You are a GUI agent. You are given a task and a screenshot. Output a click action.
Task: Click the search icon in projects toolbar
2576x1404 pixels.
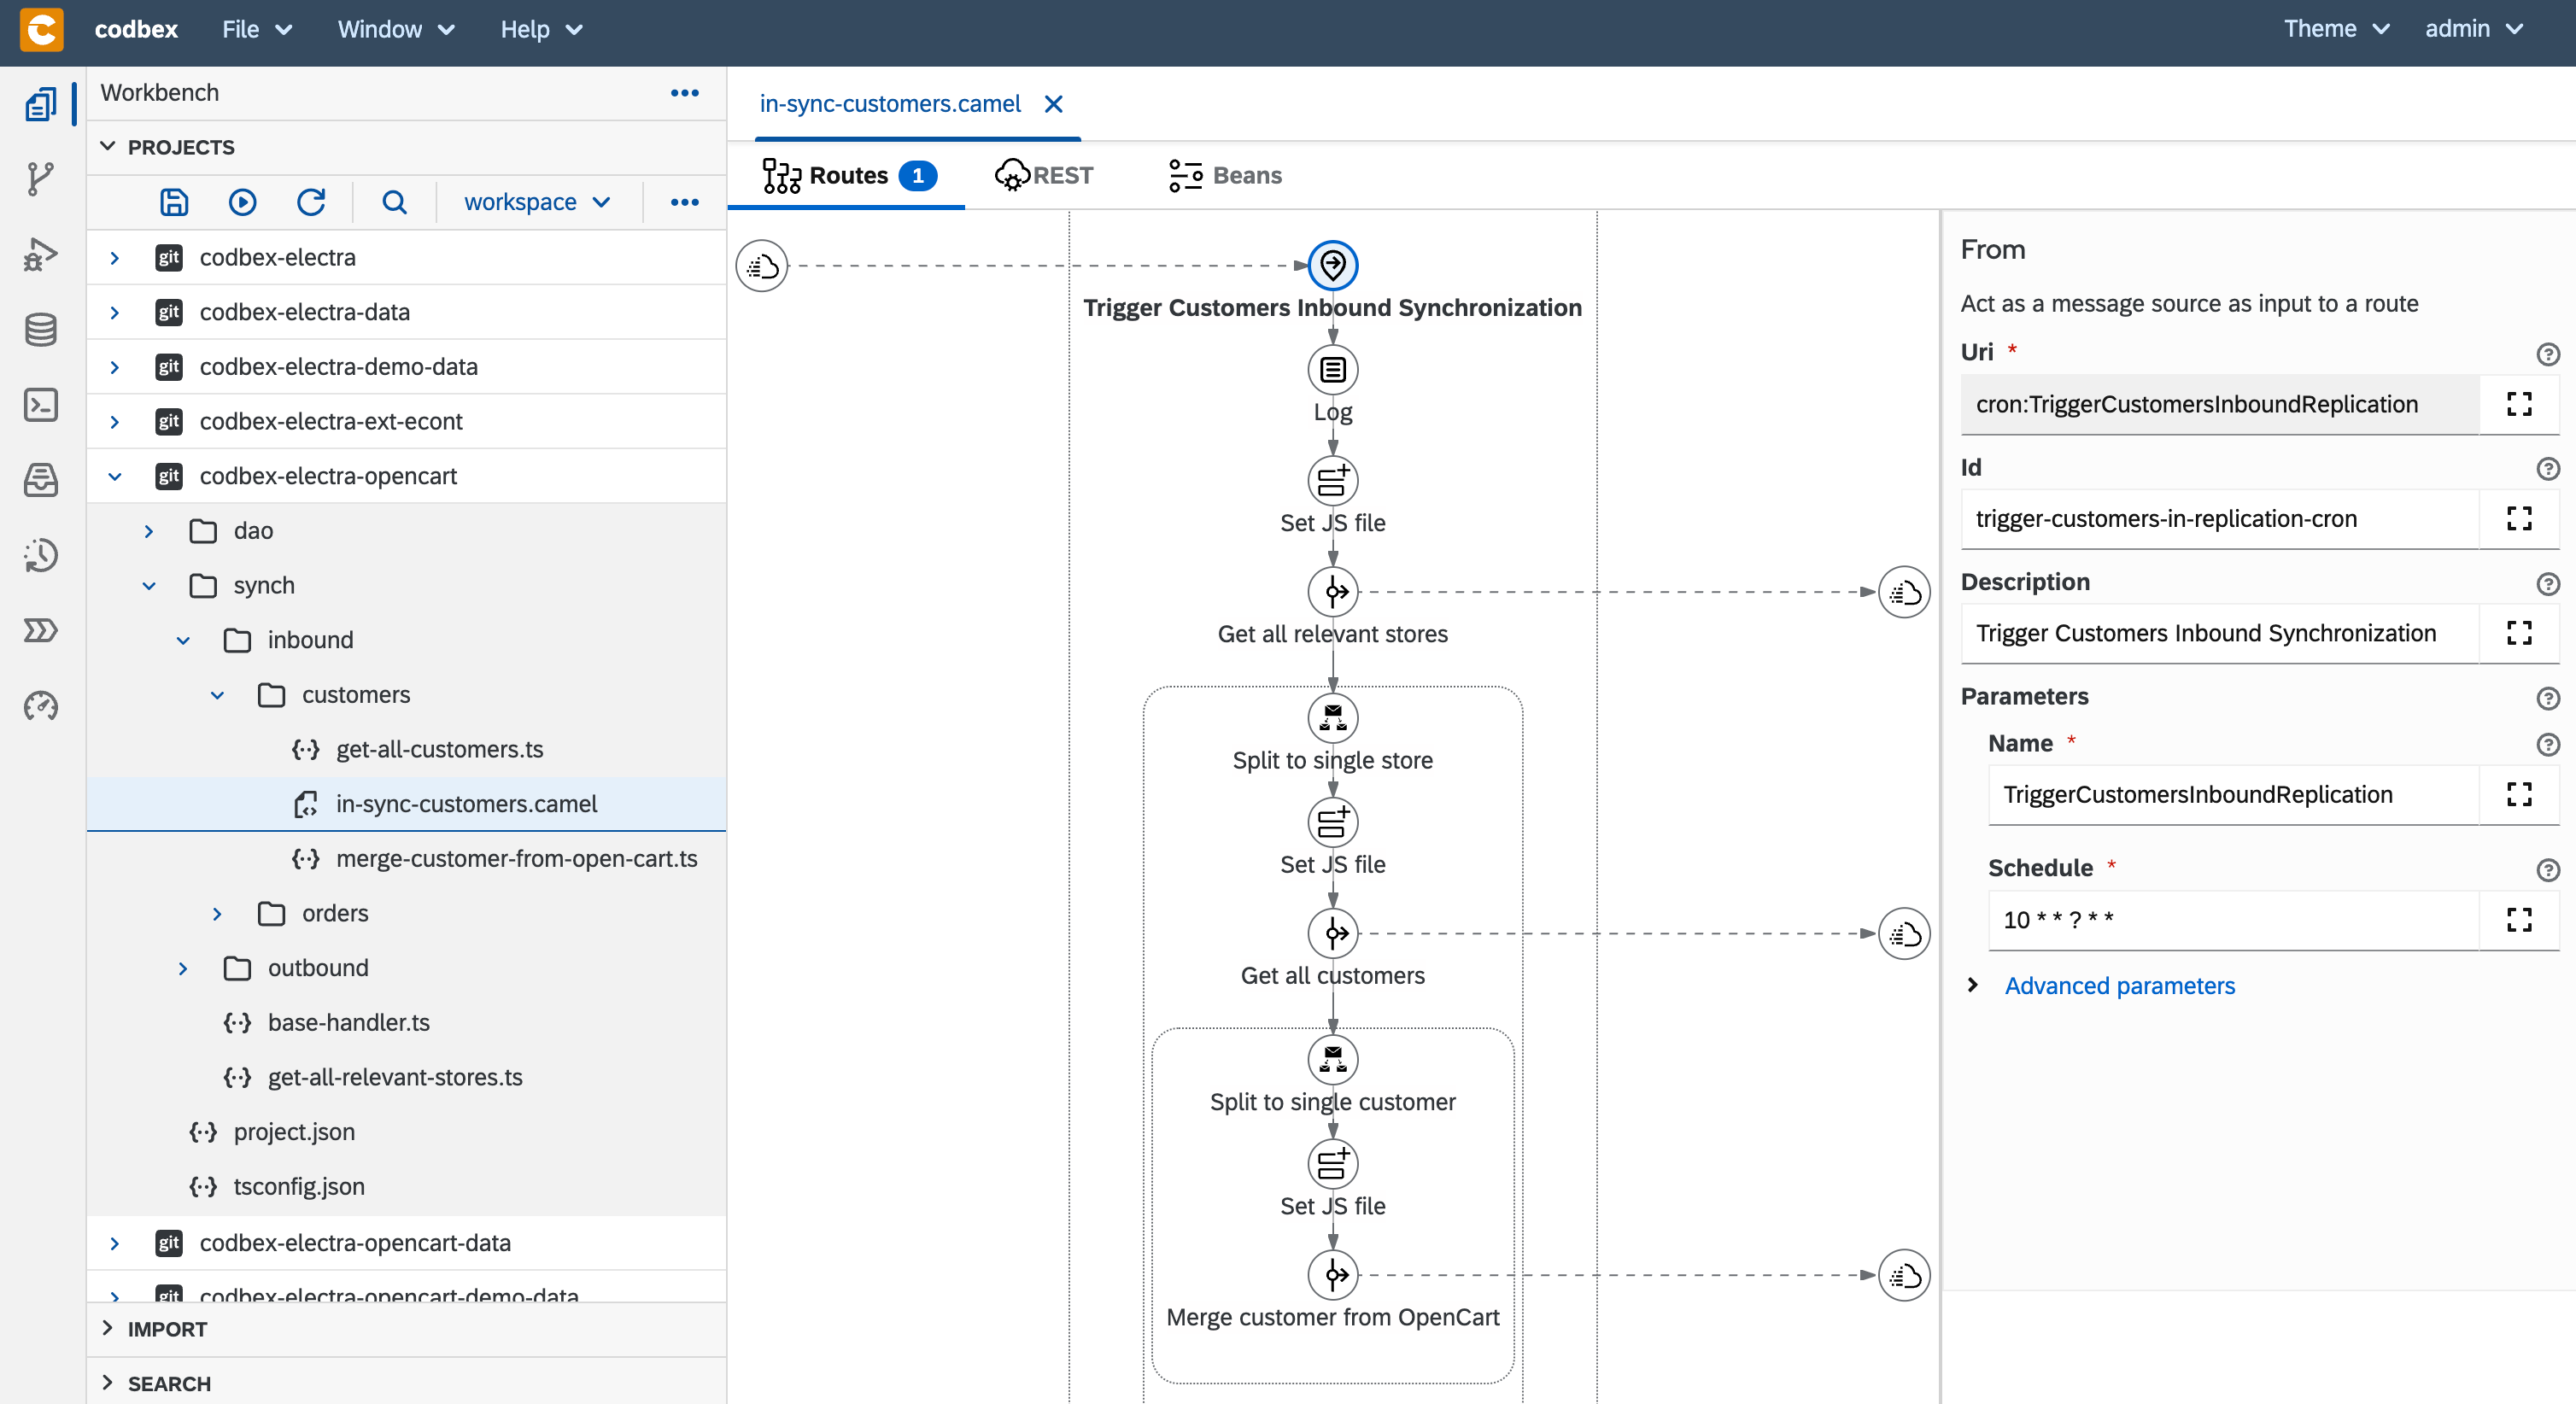(x=394, y=202)
